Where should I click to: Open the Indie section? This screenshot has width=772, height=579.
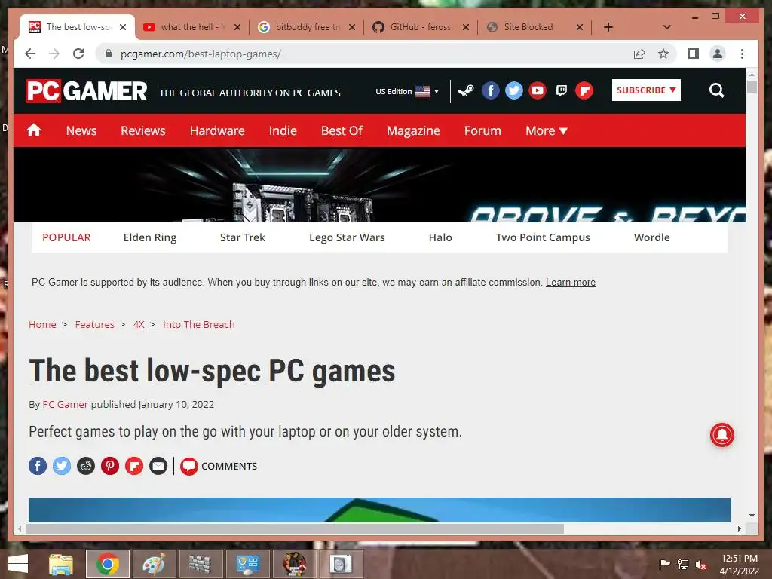283,130
